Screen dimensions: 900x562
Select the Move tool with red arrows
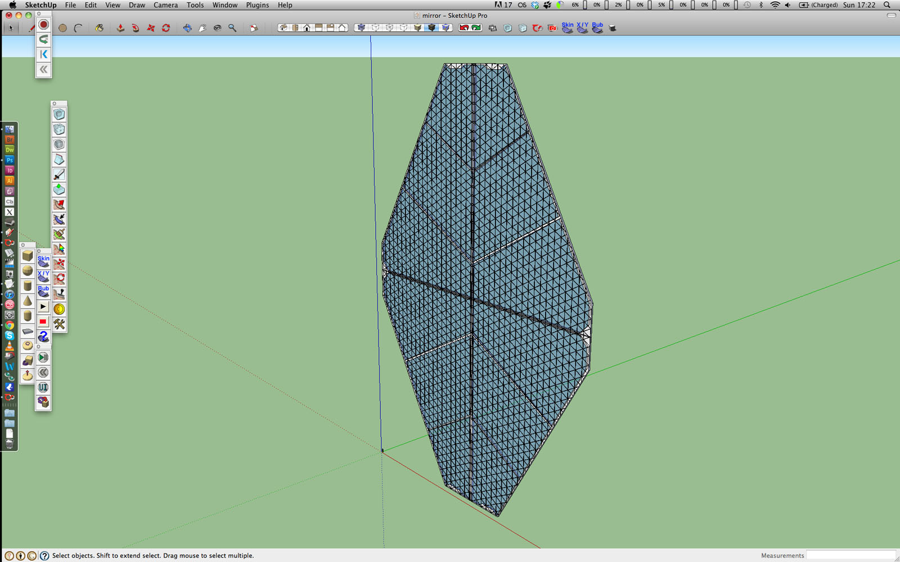(x=151, y=28)
